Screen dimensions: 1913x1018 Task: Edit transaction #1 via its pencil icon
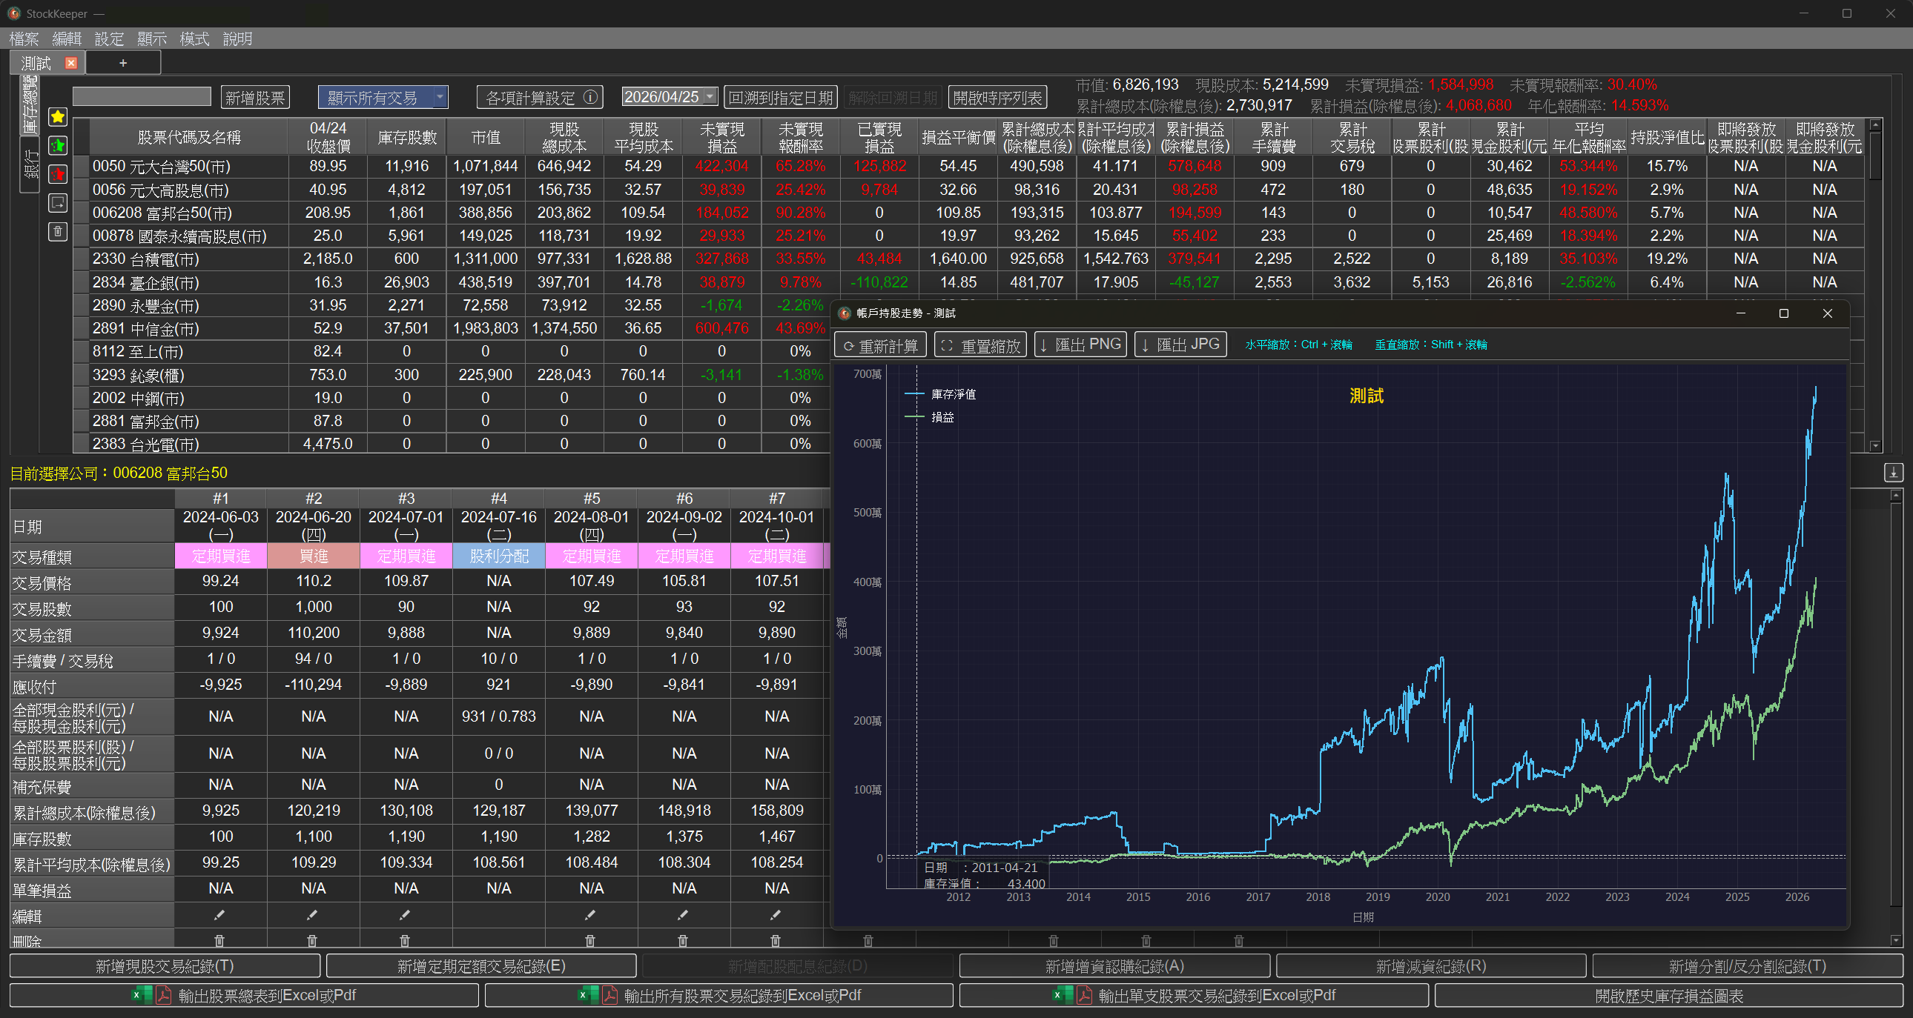click(x=220, y=915)
